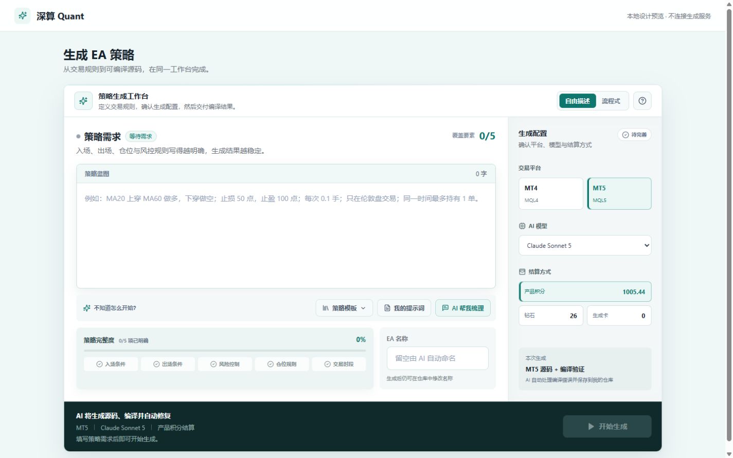The height and width of the screenshot is (458, 733).
Task: Open the Claude Sonnet 5 model dropdown
Action: (x=585, y=246)
